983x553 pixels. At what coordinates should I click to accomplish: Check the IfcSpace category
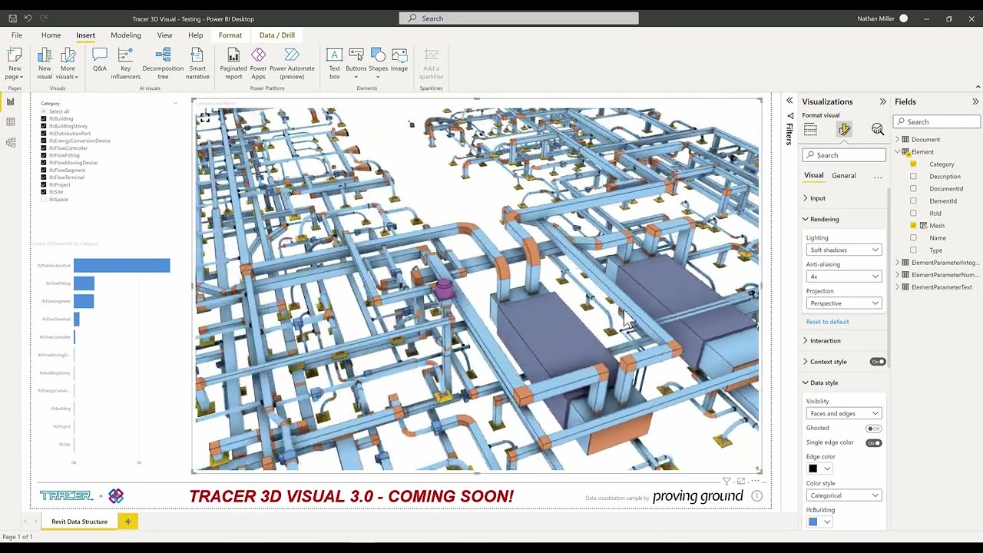point(44,200)
